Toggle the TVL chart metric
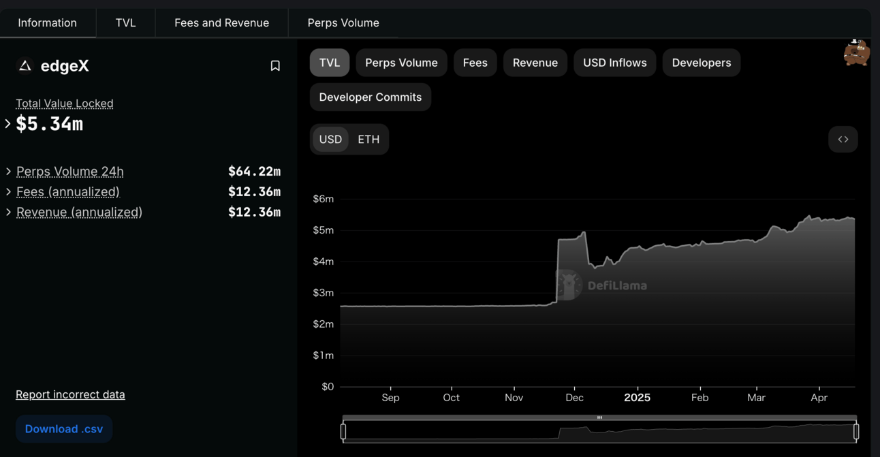This screenshot has width=880, height=457. [x=330, y=63]
